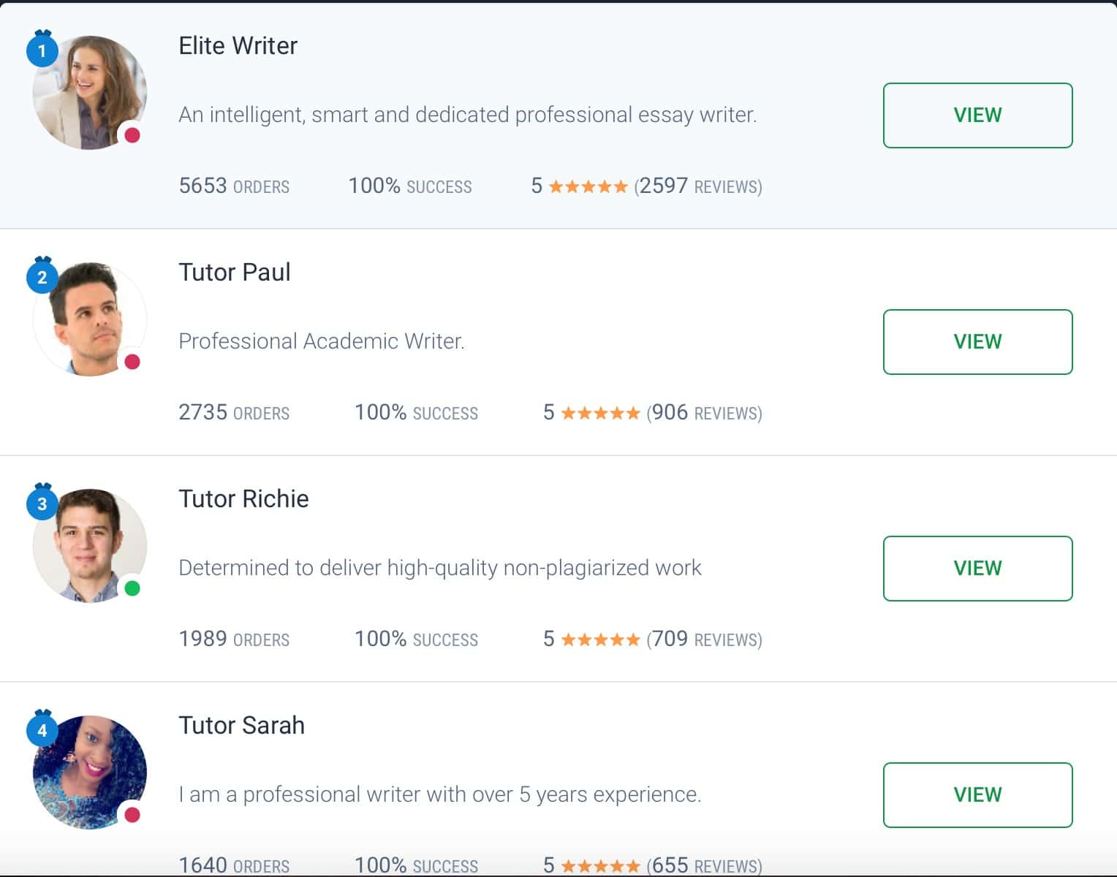Image resolution: width=1117 pixels, height=877 pixels.
Task: Click VIEW button for Tutor Paul
Action: point(977,342)
